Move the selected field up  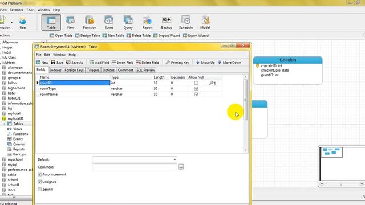(x=205, y=62)
